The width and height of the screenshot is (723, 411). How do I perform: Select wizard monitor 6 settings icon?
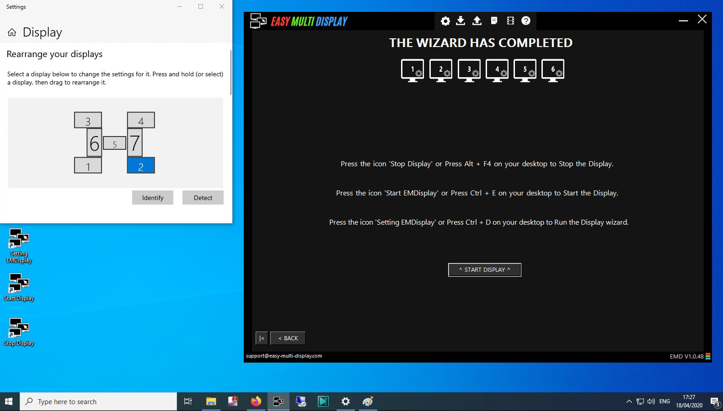[x=553, y=71]
